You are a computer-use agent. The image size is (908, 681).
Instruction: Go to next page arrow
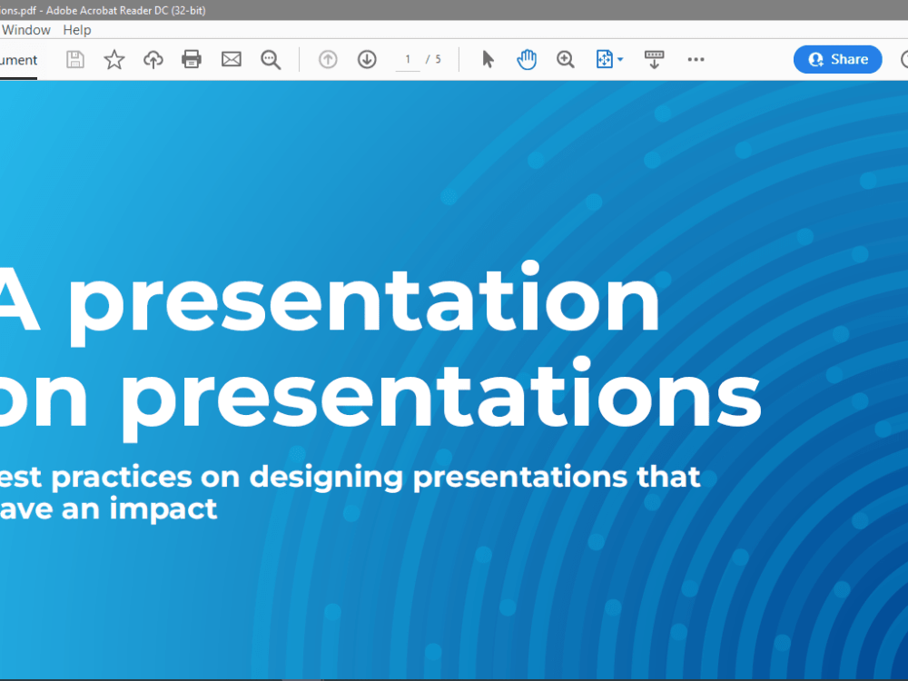click(367, 59)
